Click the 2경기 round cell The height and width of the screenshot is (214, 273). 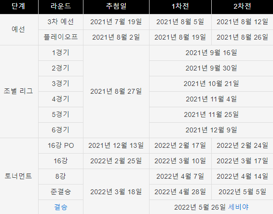61,68
